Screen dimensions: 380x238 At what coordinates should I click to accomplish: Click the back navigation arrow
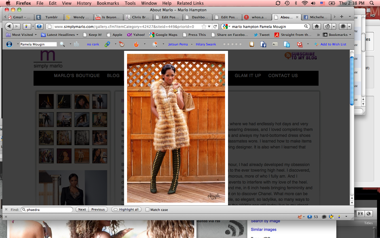[9, 26]
